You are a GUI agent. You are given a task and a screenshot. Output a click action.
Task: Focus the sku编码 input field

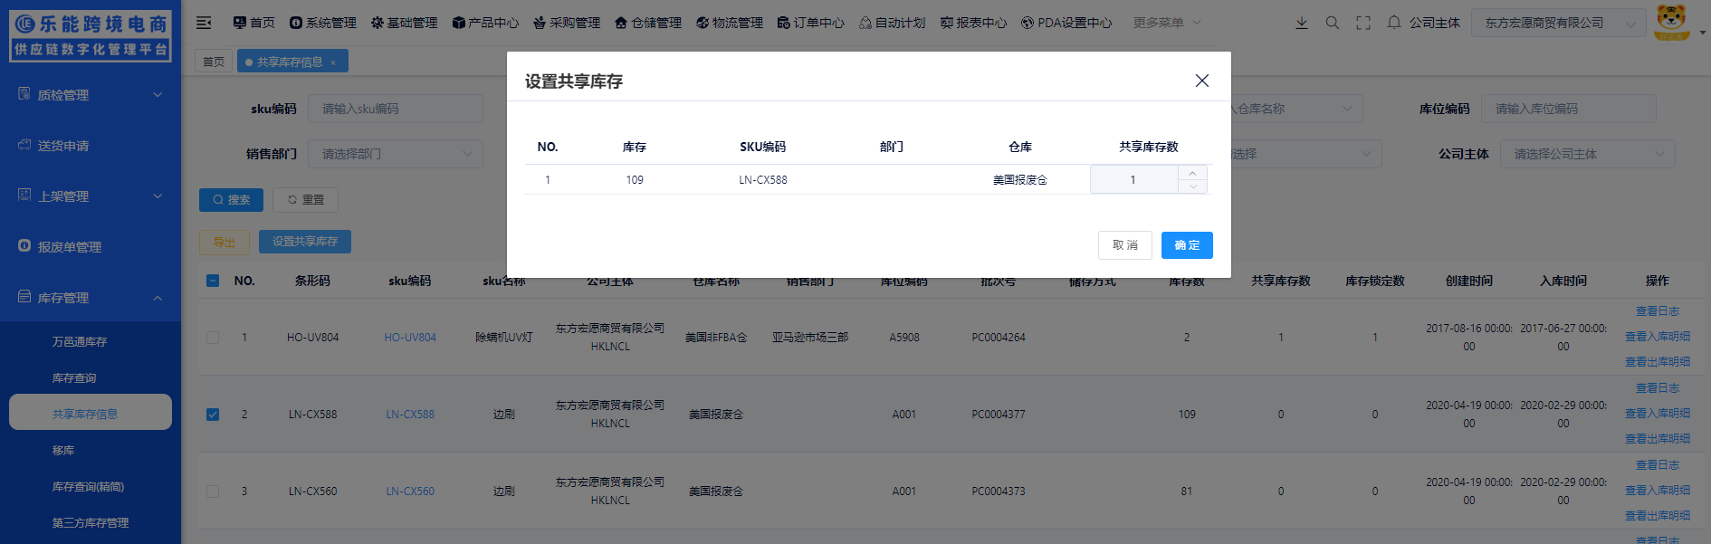(x=396, y=109)
